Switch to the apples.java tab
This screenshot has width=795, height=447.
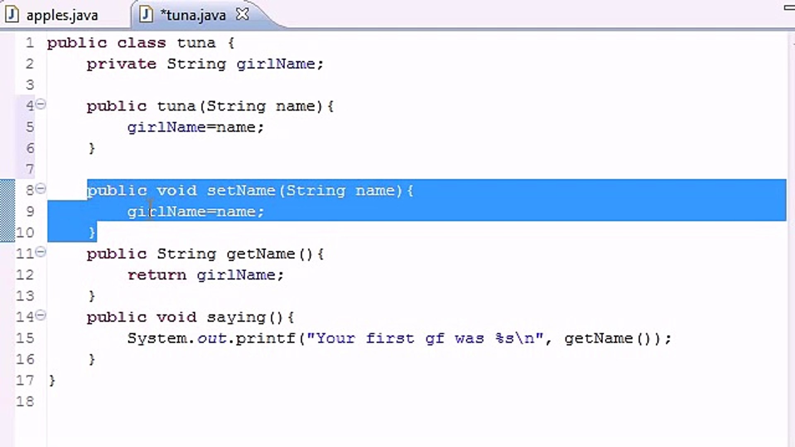(x=62, y=15)
